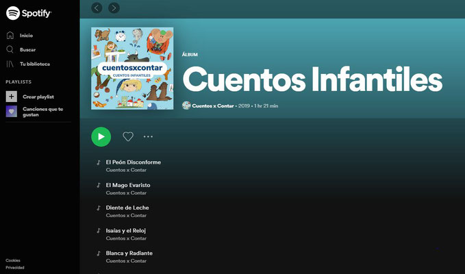This screenshot has width=465, height=274.
Task: Click the note icon beside Isaías y el Reloj
Action: click(99, 230)
